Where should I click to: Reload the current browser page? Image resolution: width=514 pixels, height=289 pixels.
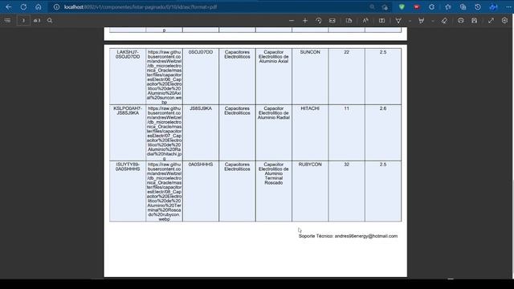tap(23, 7)
